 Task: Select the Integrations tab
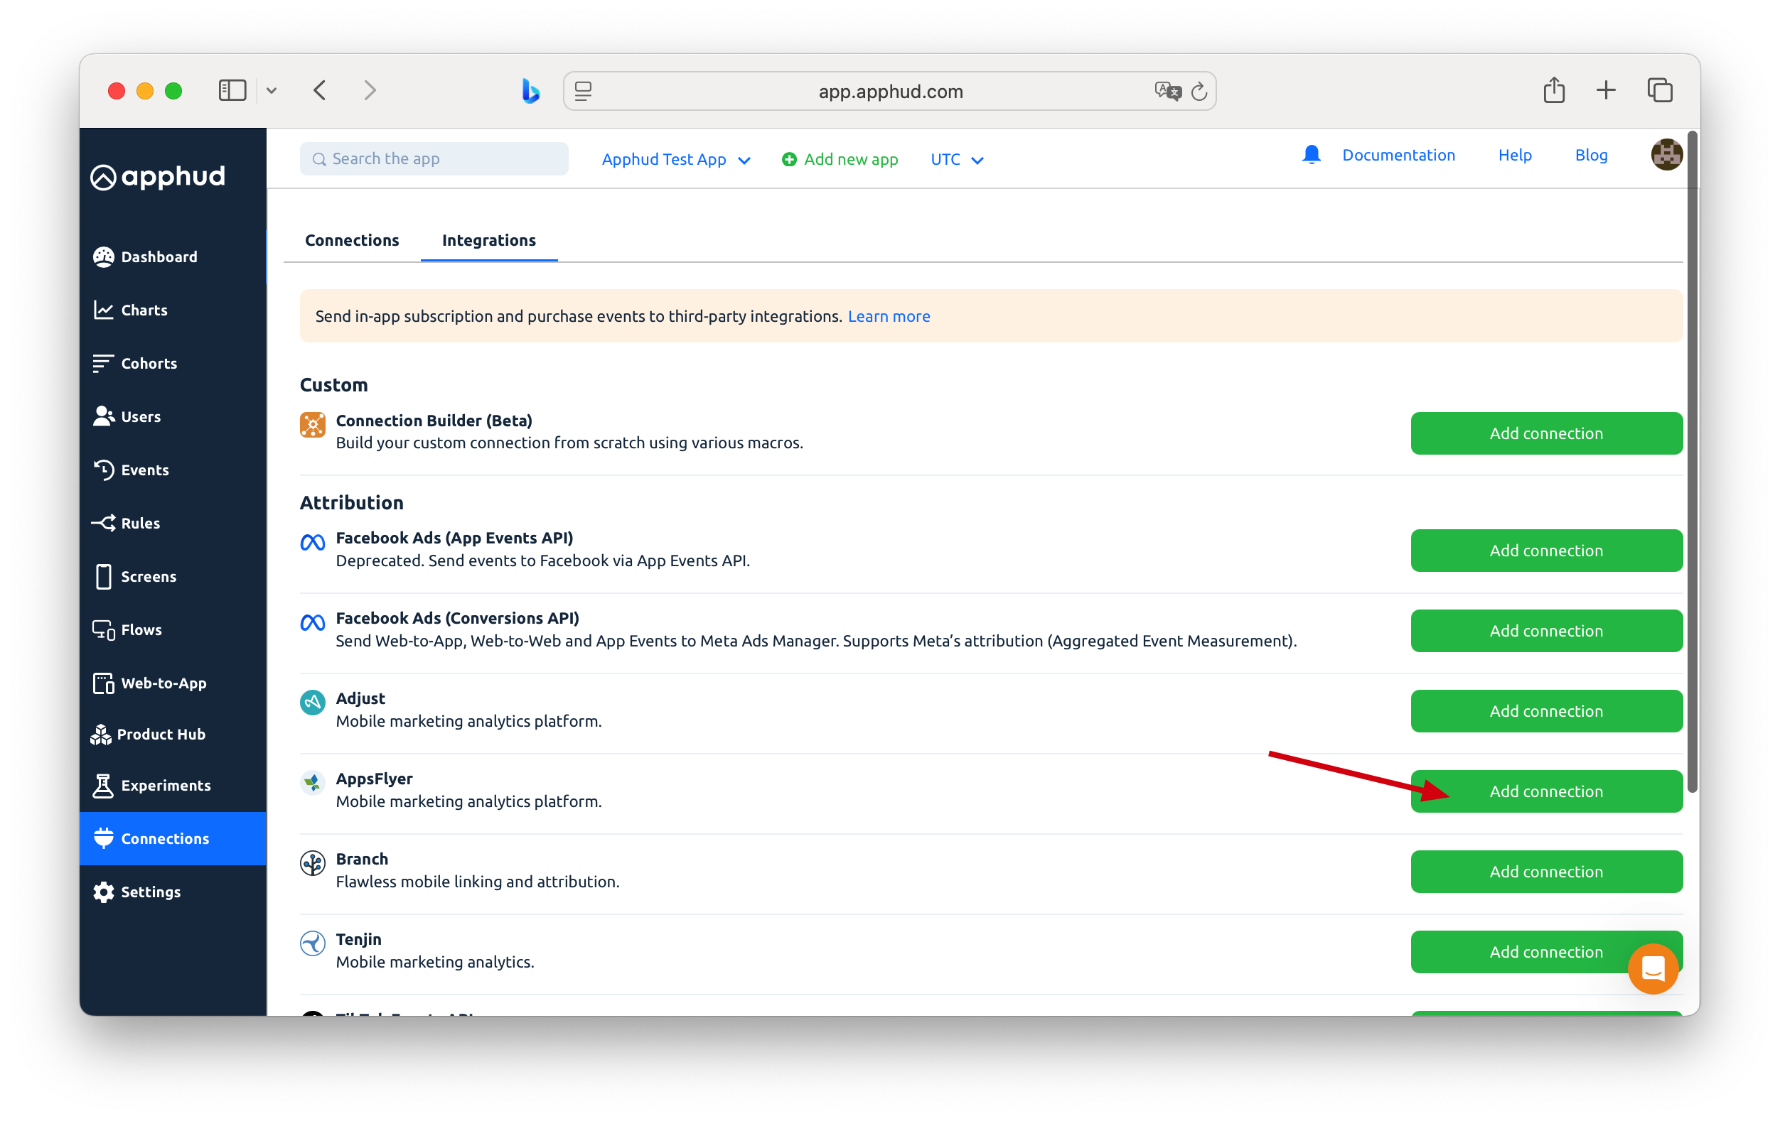click(488, 240)
